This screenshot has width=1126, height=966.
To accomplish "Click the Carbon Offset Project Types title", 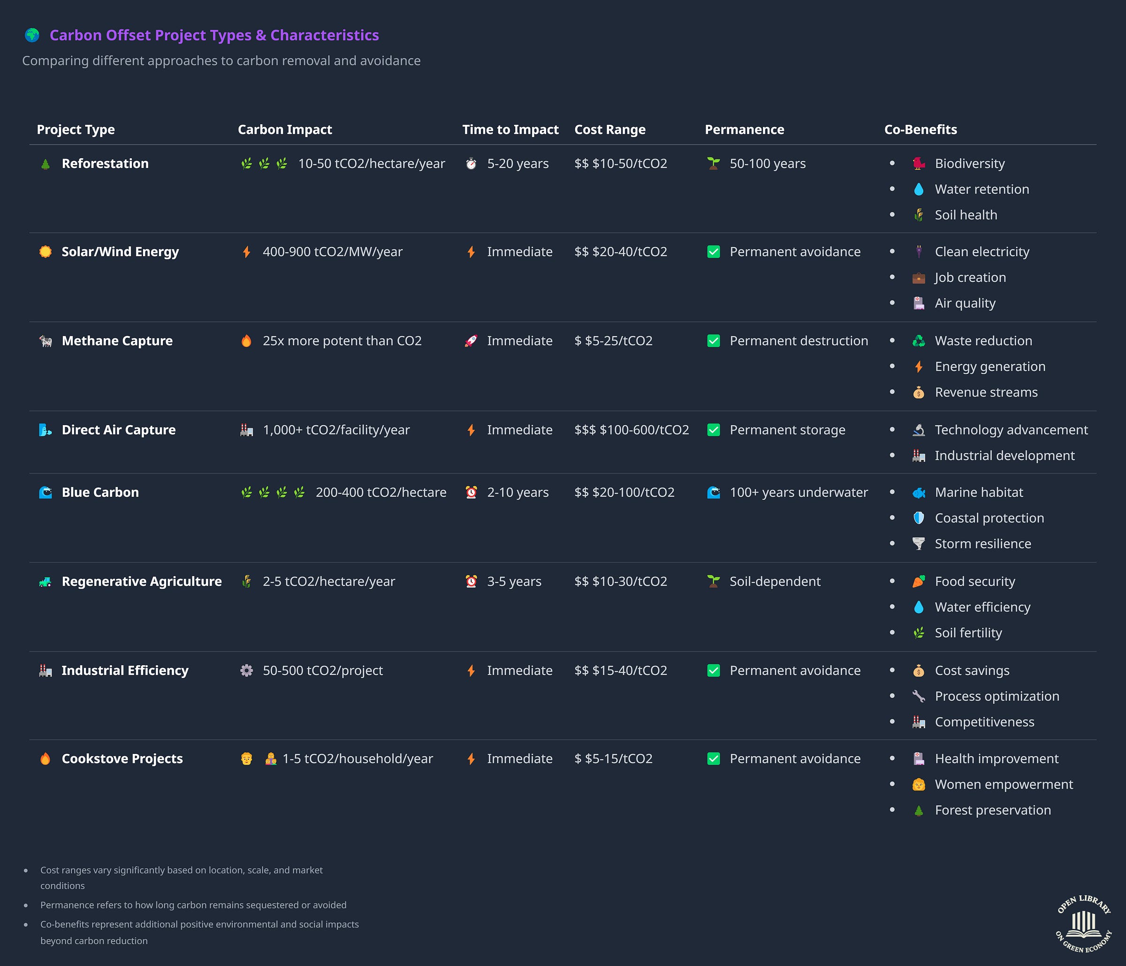I will point(214,35).
